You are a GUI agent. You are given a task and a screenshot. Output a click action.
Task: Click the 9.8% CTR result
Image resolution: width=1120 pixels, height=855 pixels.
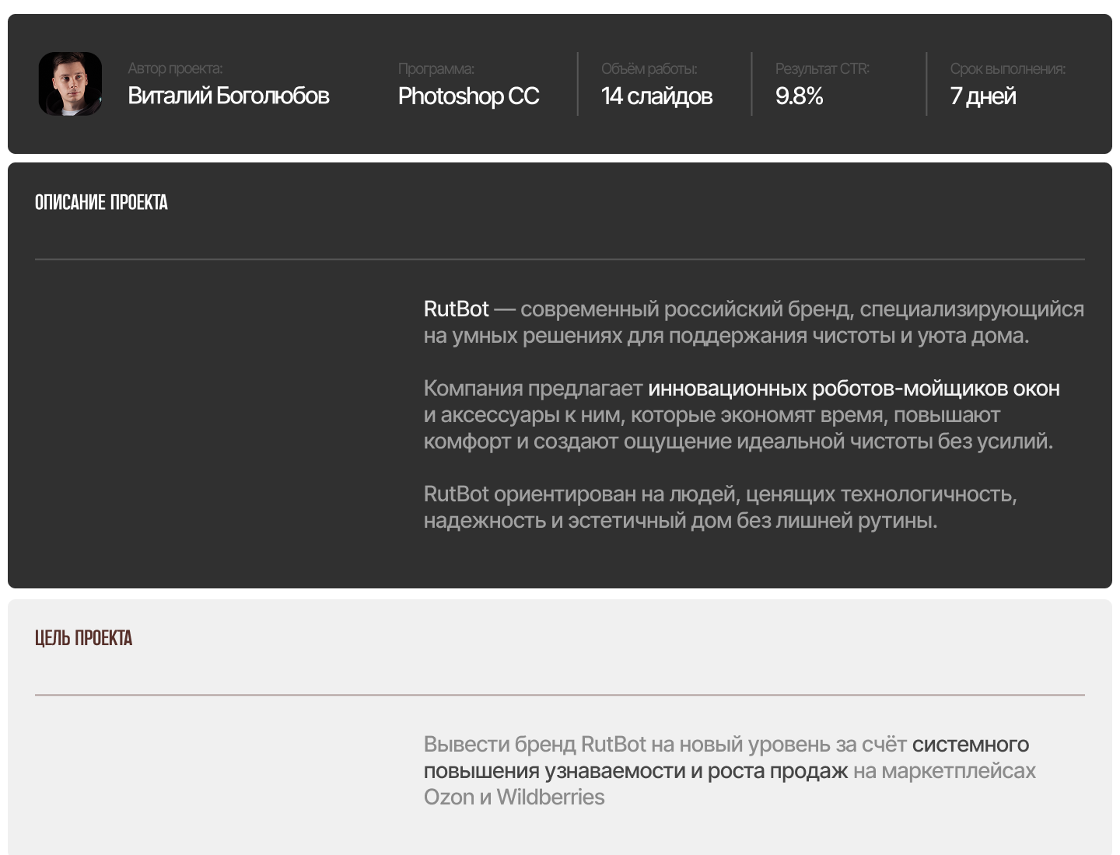pyautogui.click(x=799, y=96)
